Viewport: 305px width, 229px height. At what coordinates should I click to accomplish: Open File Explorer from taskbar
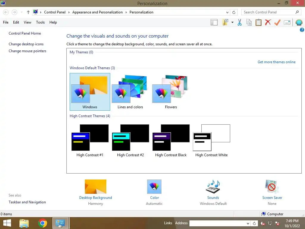pos(24,223)
